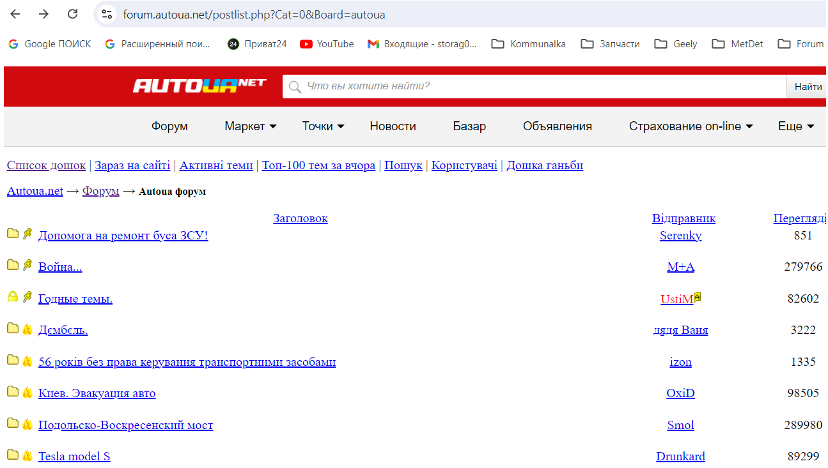Screen dimensions: 828x468
Task: Expand the Маркет dropdown menu
Action: coord(251,126)
